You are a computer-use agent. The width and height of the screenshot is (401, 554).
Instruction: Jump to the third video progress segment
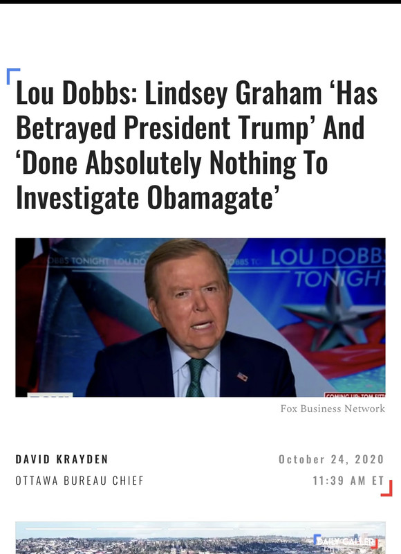200,528
